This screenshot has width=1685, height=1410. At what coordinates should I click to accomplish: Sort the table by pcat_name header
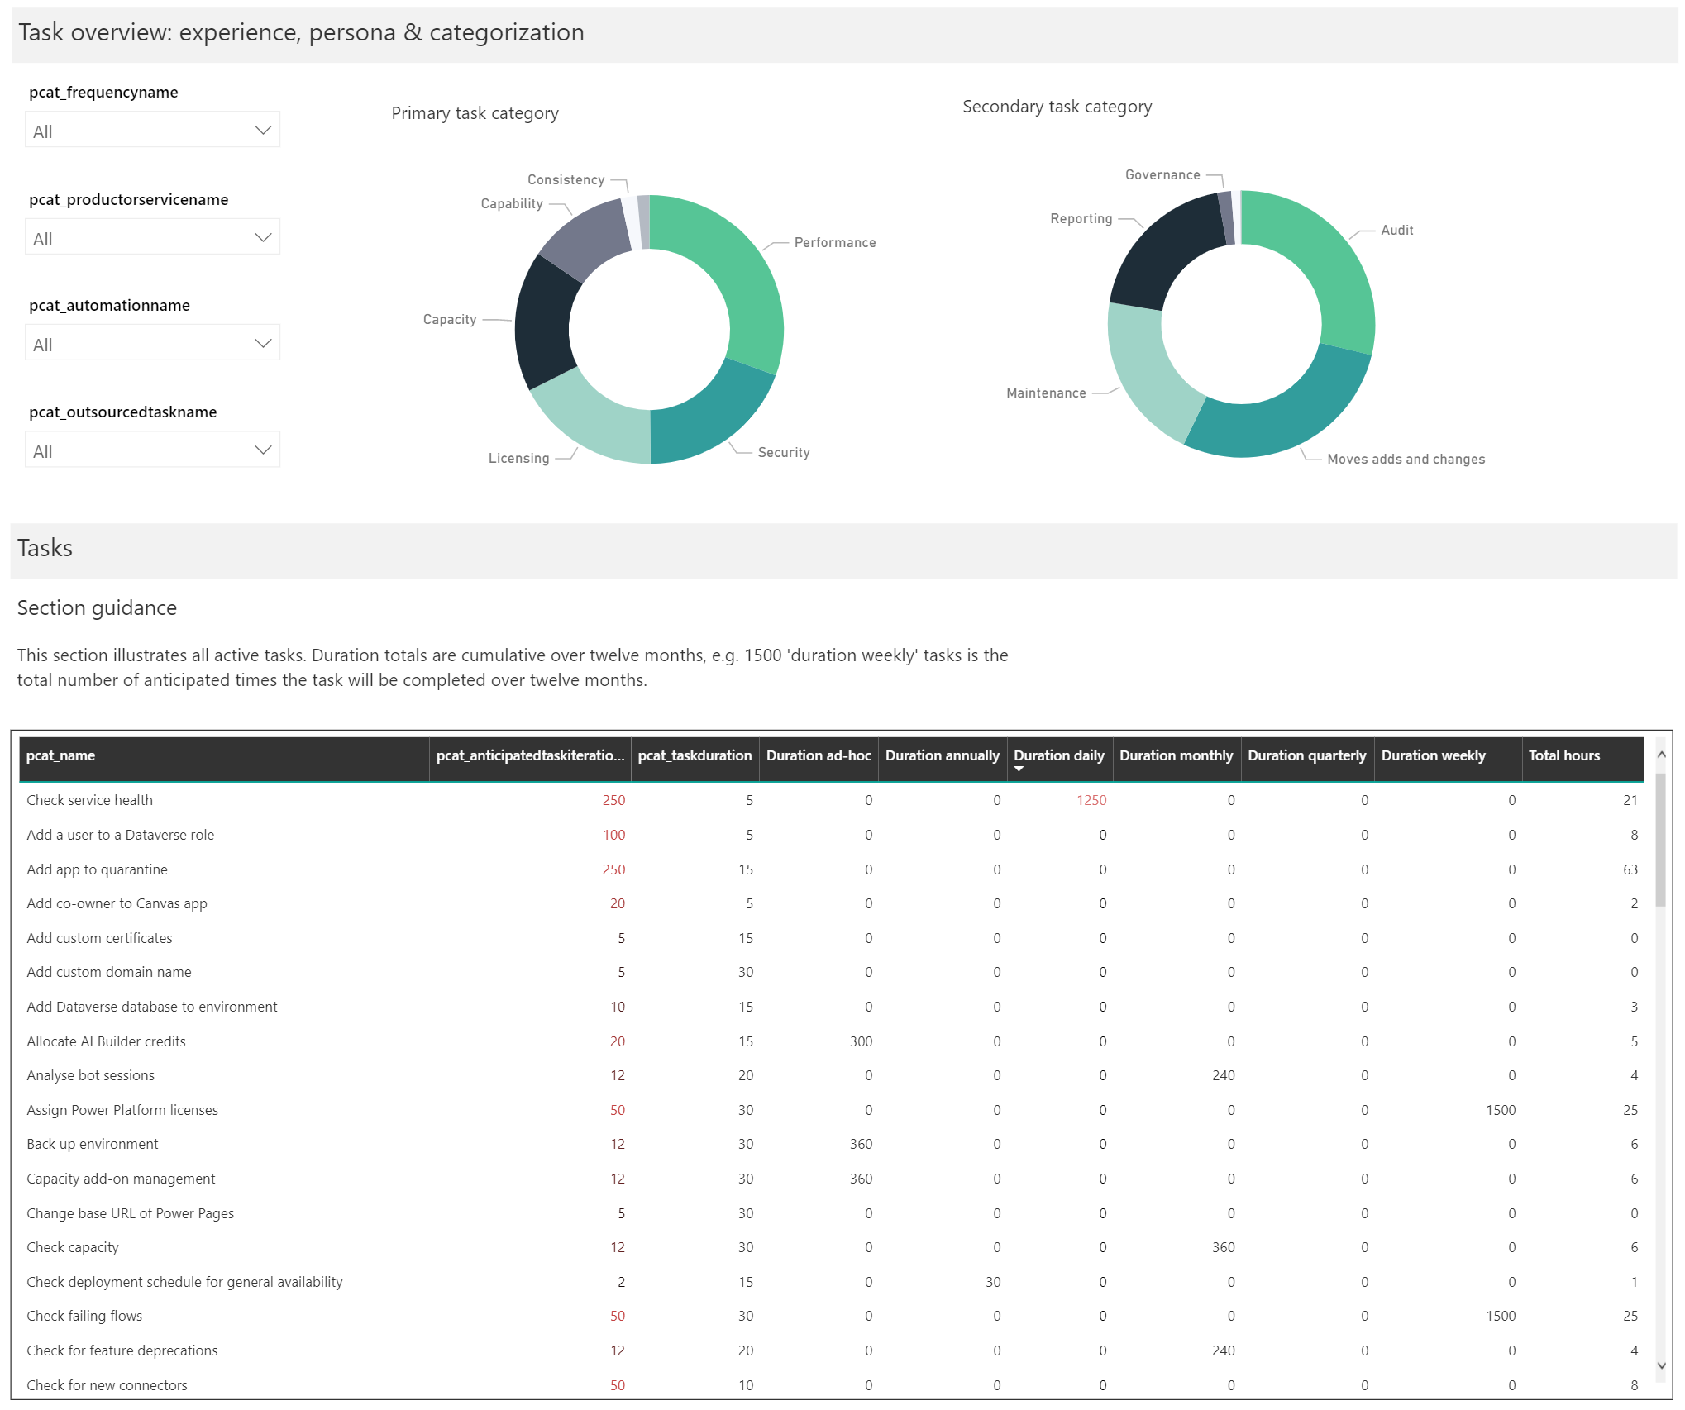coord(61,755)
